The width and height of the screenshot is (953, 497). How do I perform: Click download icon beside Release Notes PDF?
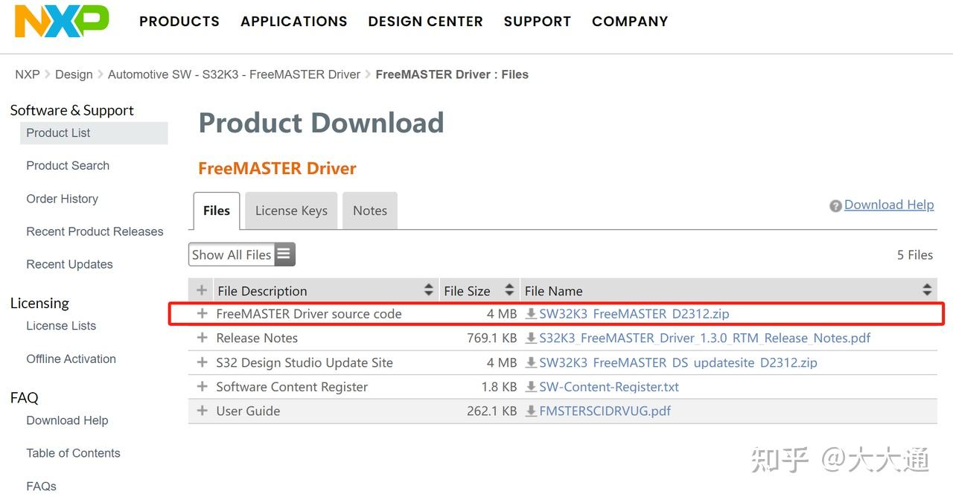[531, 338]
